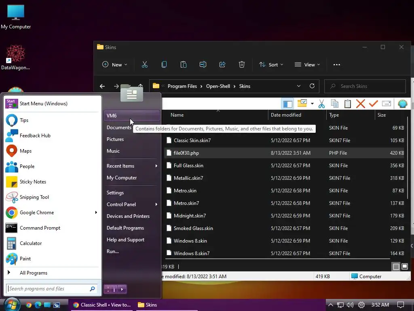414x311 pixels.
Task: Launch Sticky Notes from start menu
Action: click(x=52, y=182)
